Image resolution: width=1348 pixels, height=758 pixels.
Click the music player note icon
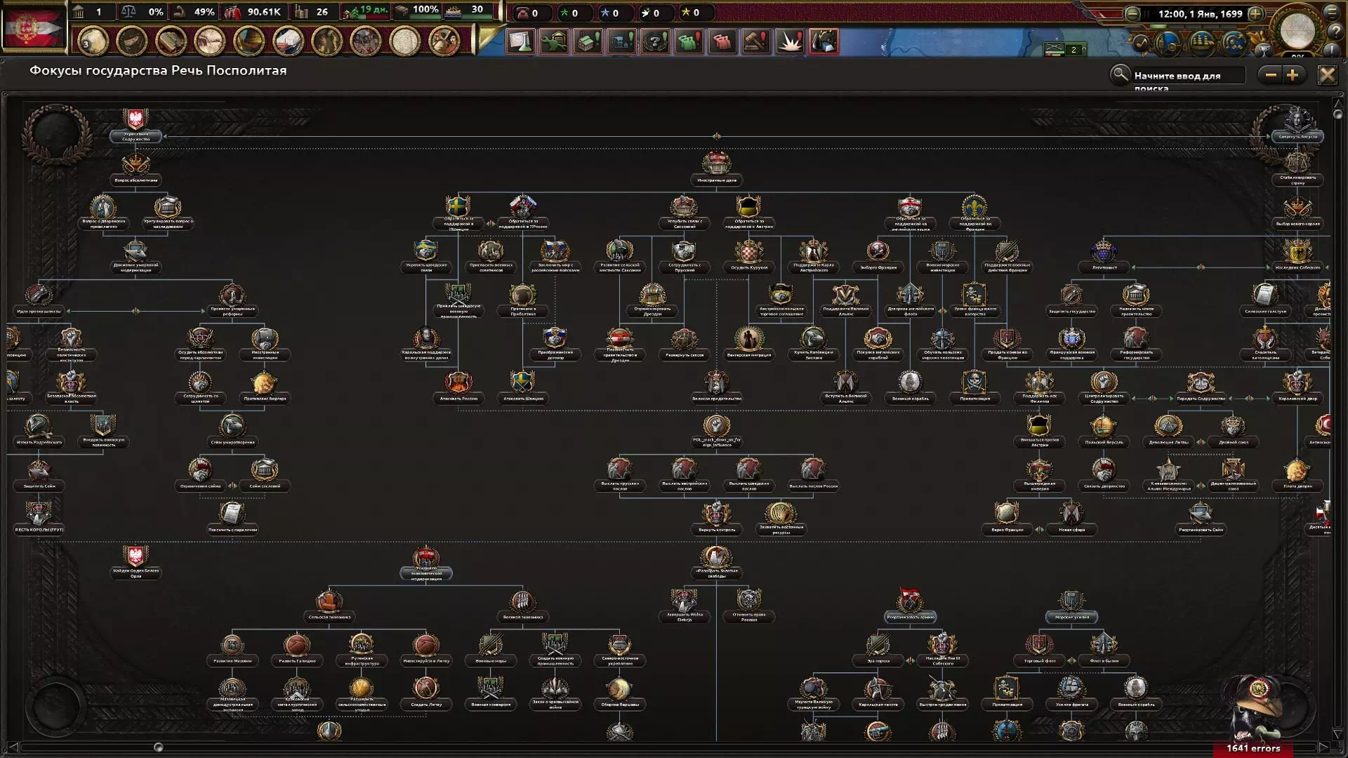1140,44
